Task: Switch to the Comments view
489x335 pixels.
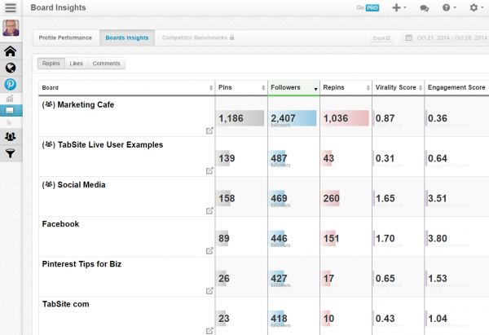Action: (106, 63)
